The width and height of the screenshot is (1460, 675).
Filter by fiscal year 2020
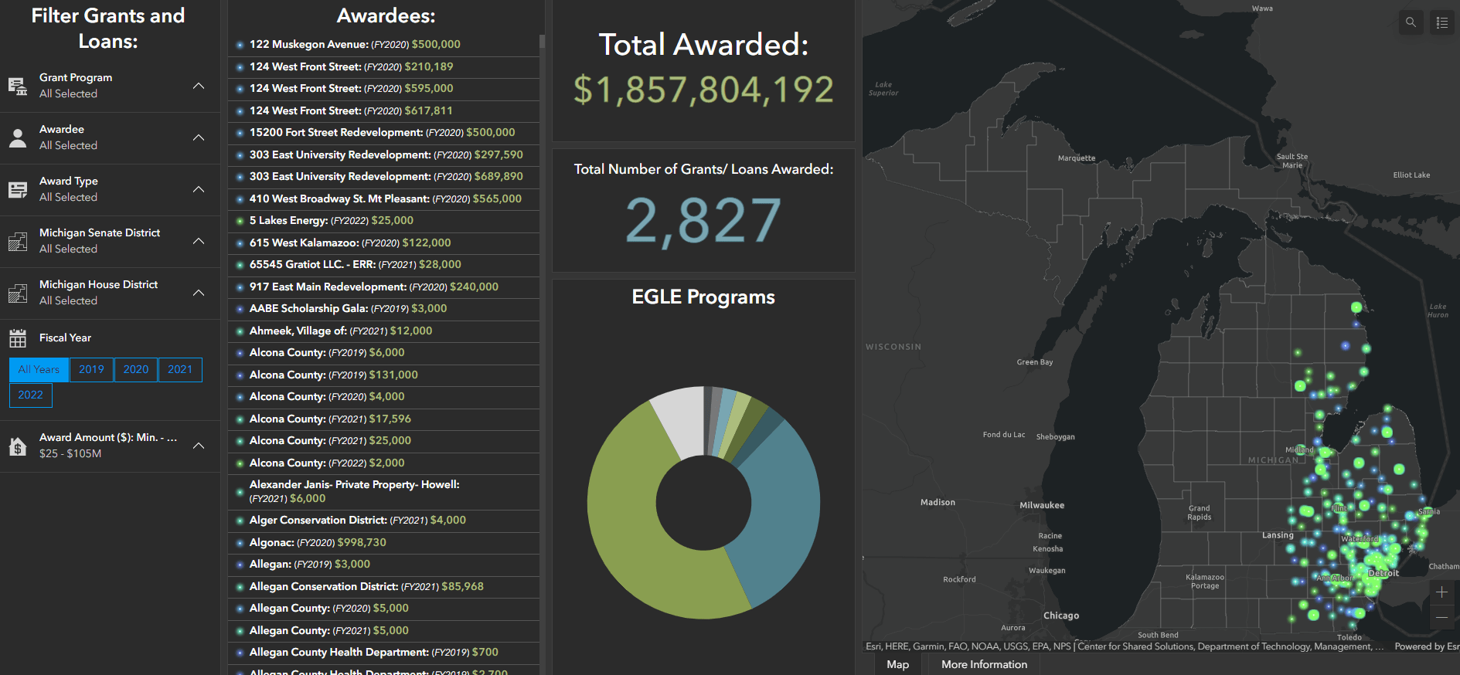click(x=136, y=370)
